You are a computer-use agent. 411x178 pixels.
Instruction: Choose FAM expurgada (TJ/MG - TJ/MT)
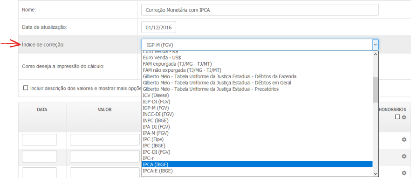257,64
